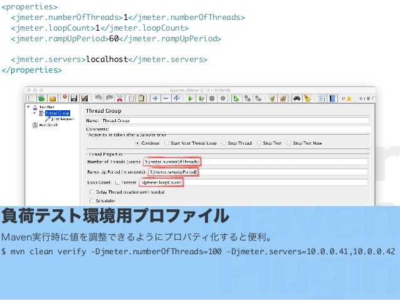
Task: Select Start Next Thread Loop option
Action: point(167,143)
